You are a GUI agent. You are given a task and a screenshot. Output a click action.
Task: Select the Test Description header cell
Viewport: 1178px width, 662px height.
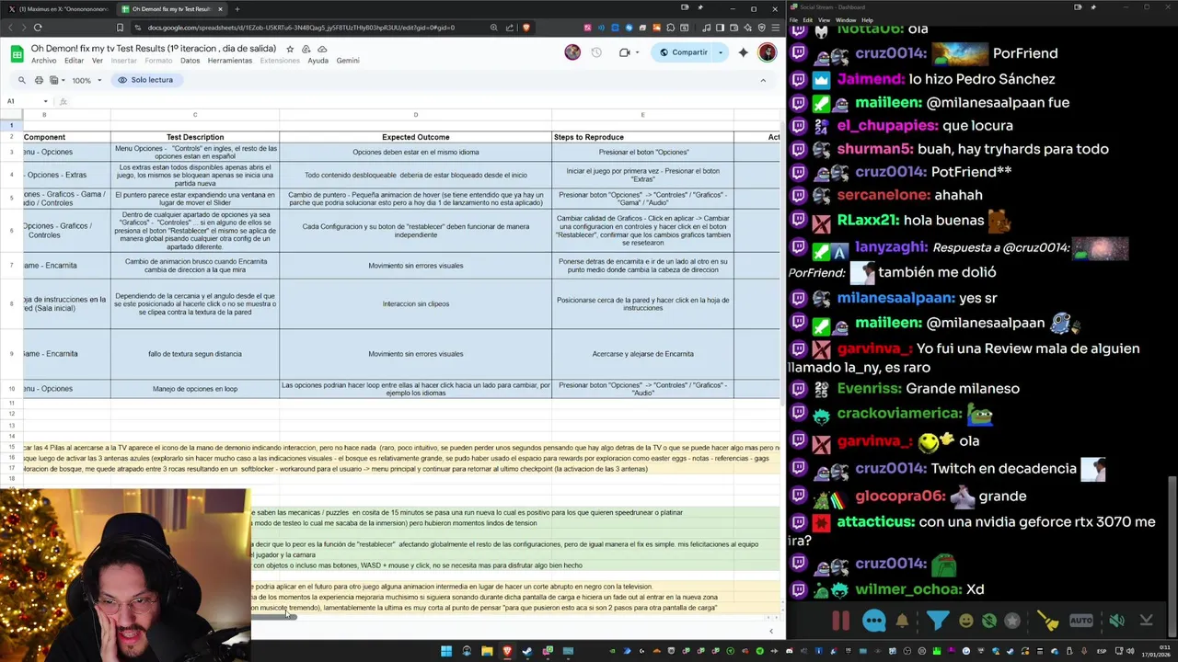(x=195, y=137)
